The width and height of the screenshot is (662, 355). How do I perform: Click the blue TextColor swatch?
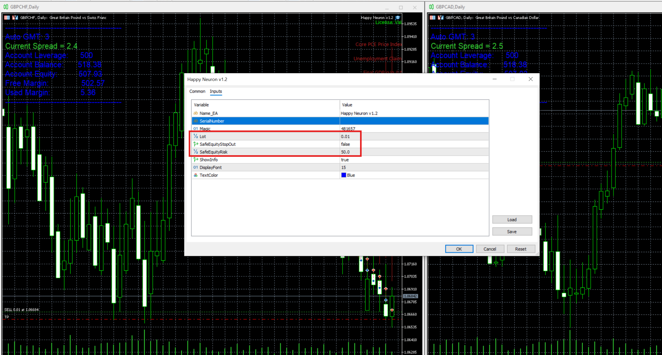click(x=344, y=175)
